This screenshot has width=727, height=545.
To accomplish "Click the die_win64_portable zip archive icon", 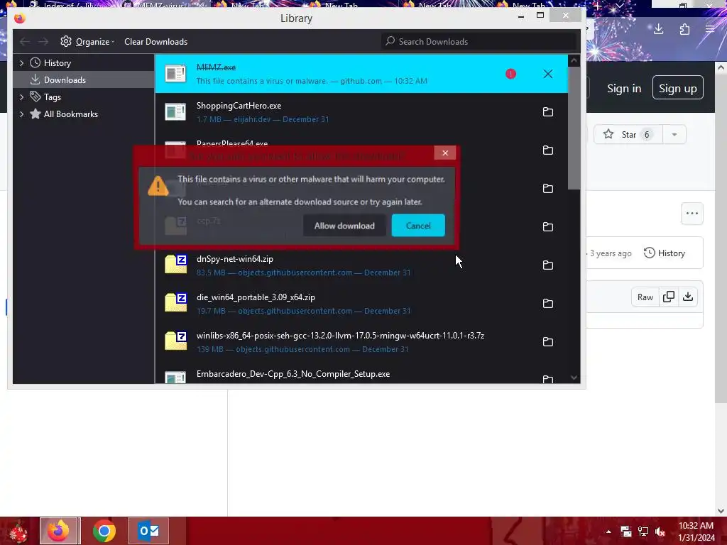I will click(x=176, y=302).
